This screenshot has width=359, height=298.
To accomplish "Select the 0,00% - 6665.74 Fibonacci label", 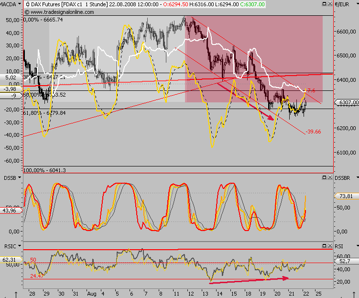I will [x=43, y=20].
